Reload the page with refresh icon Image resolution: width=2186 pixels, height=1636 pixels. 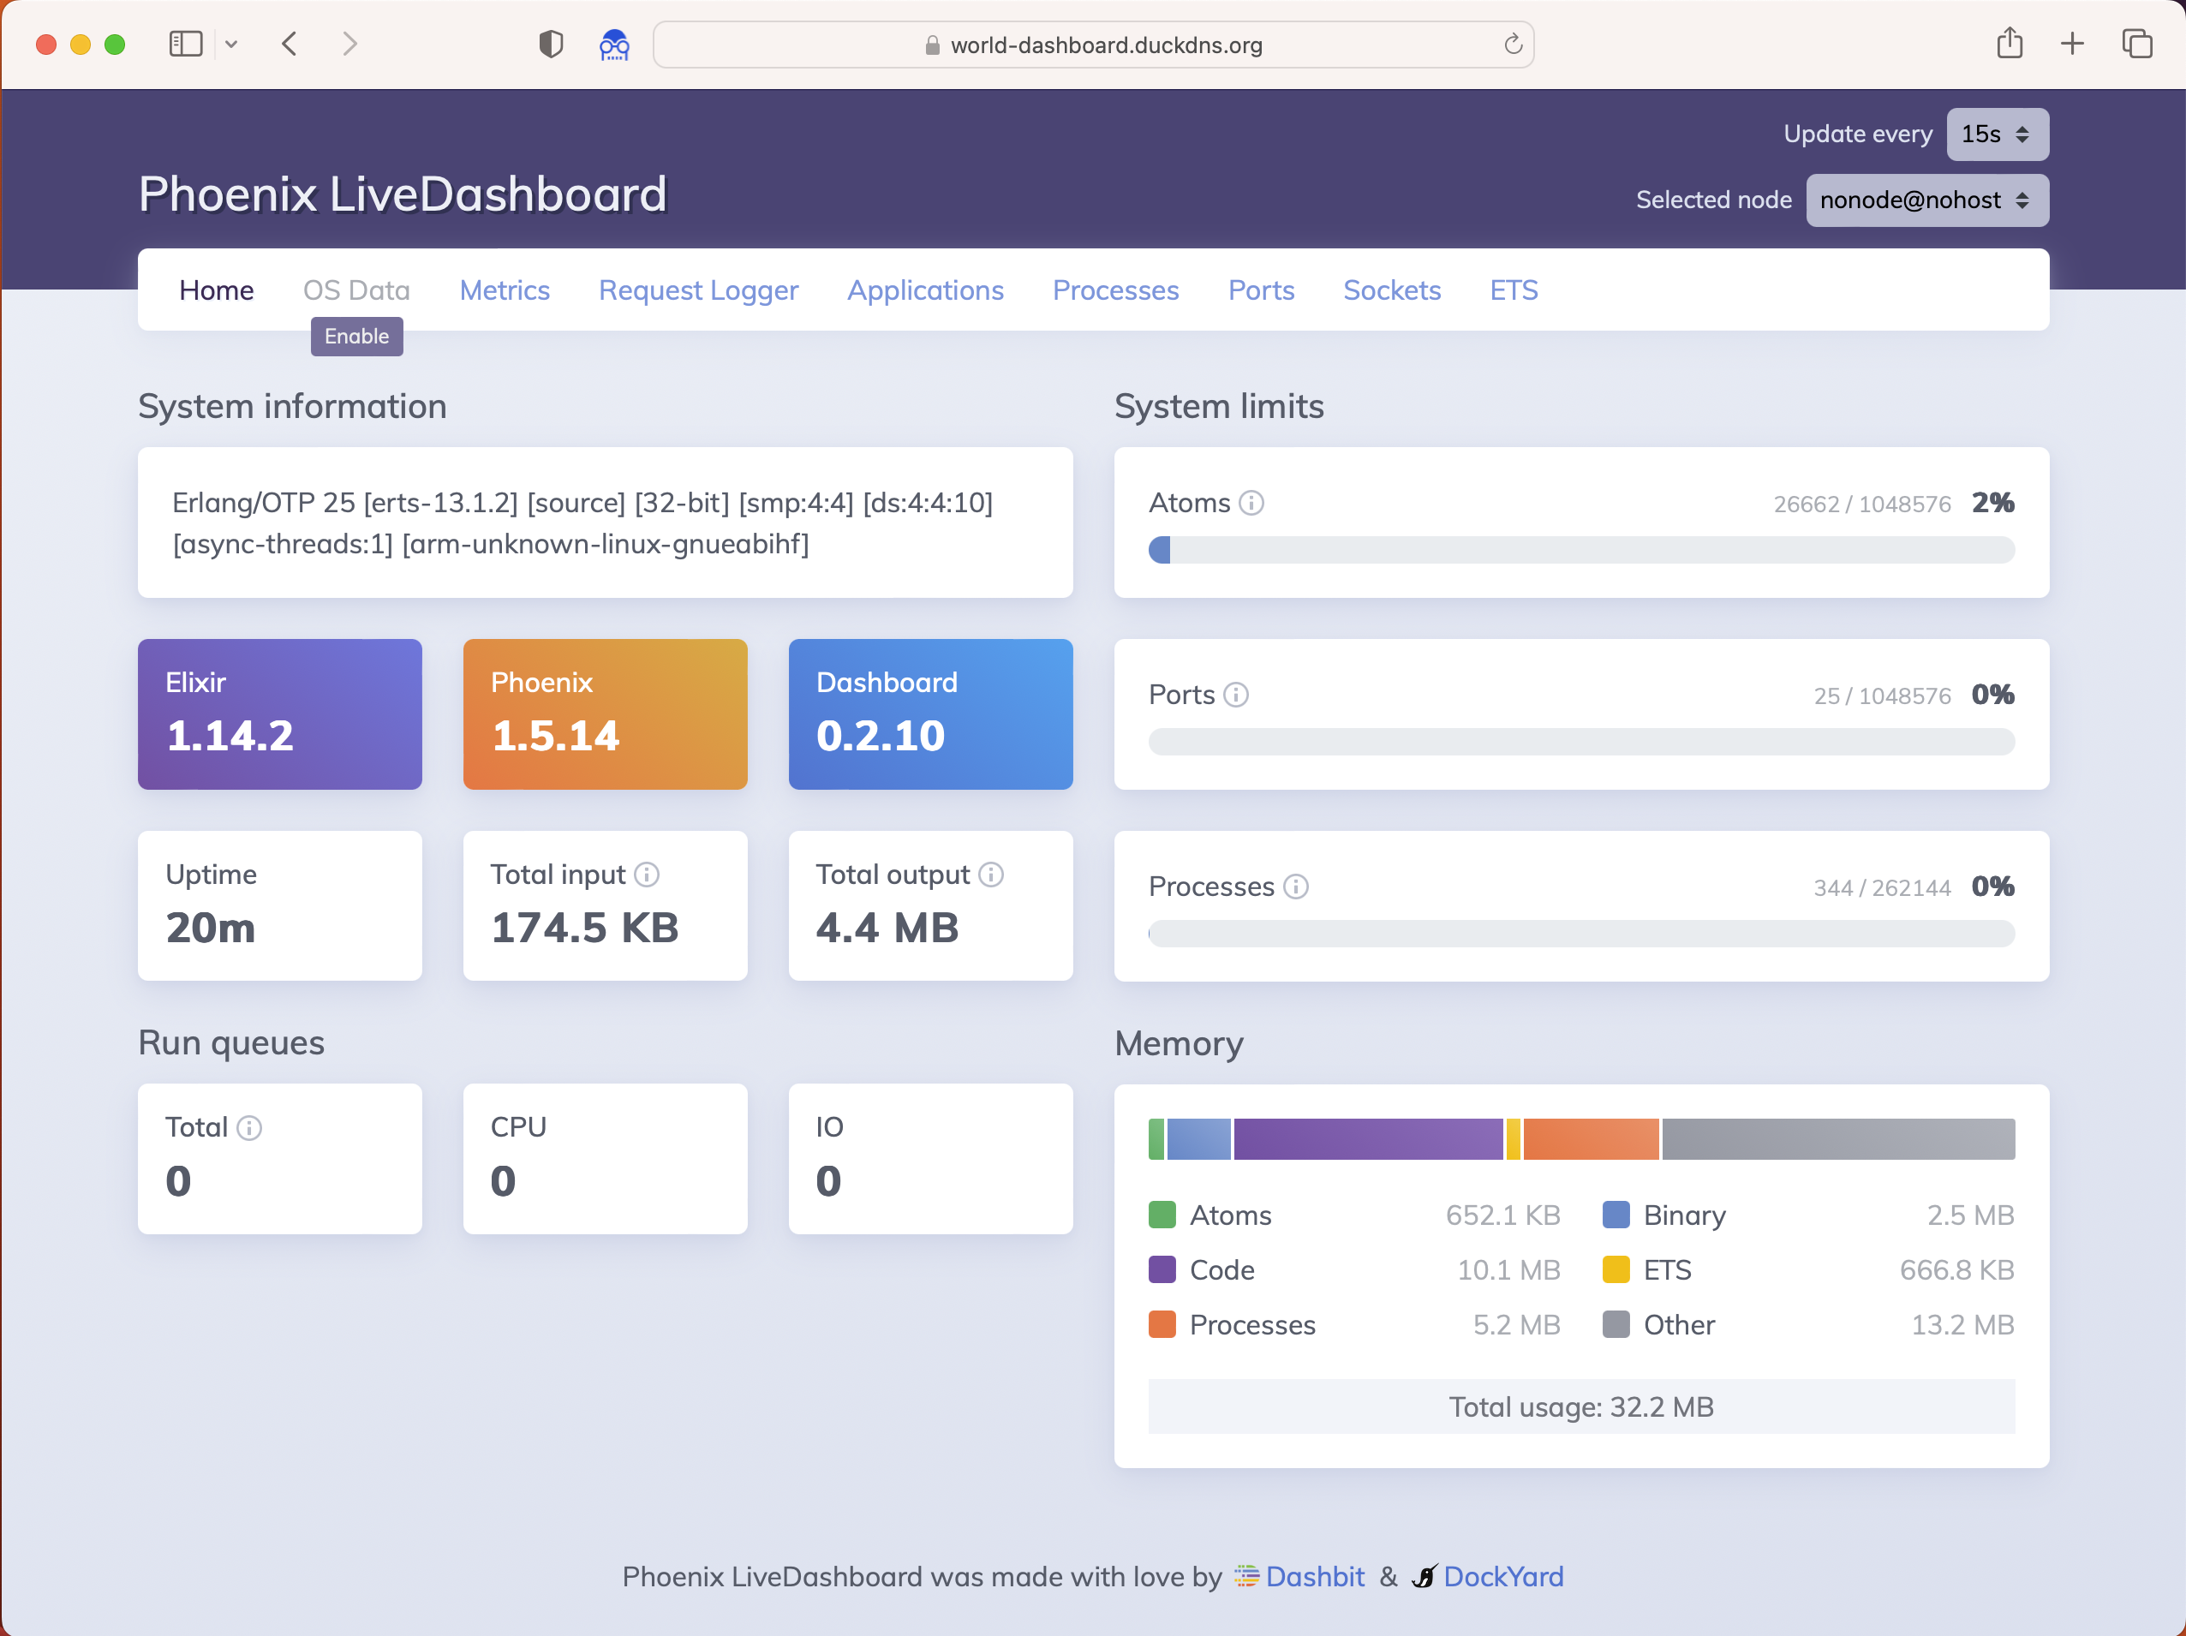click(x=1512, y=45)
